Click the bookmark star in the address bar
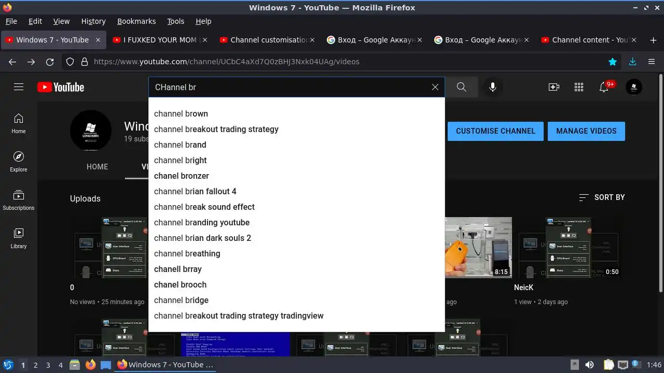This screenshot has height=373, width=664. coord(613,62)
